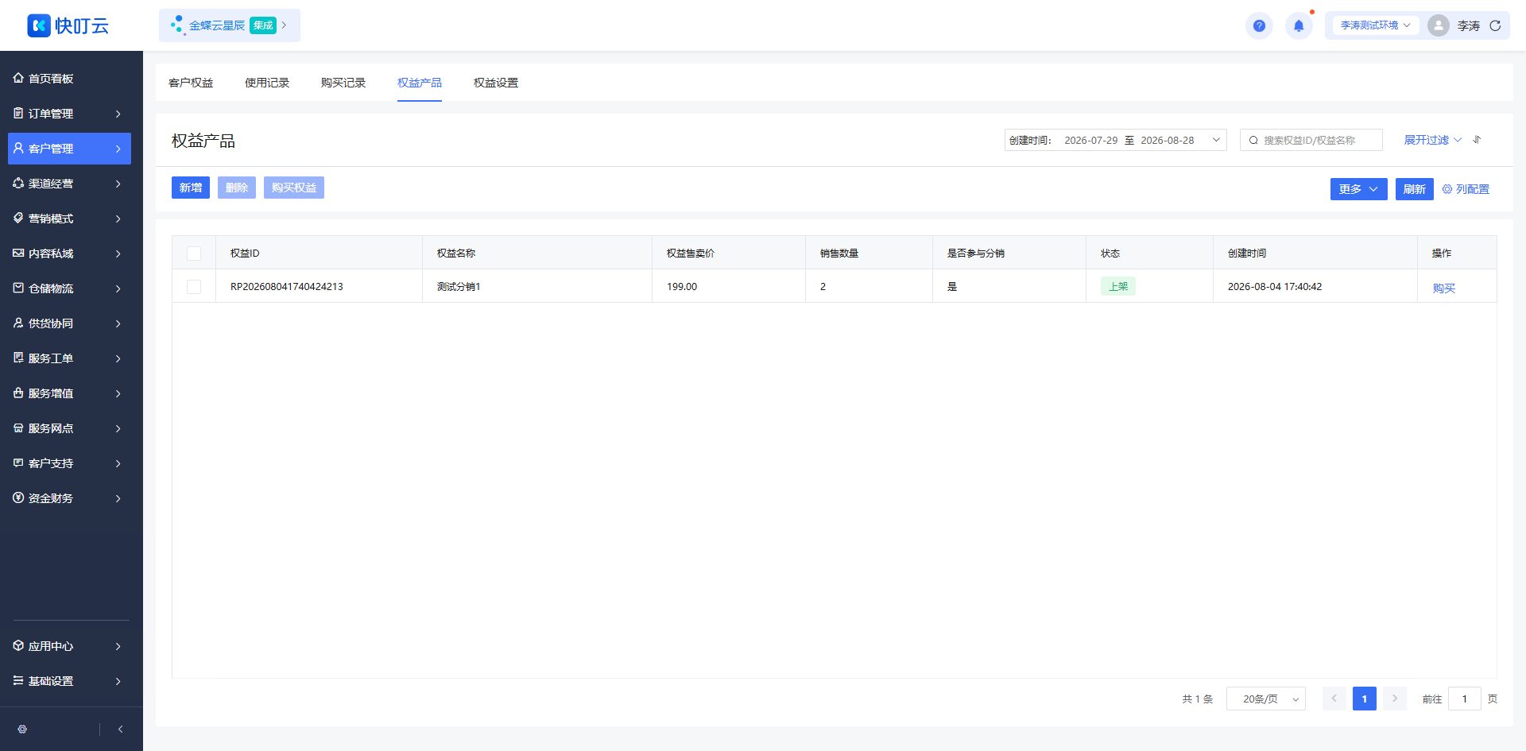Expand the 资金财务 chevron

click(118, 498)
